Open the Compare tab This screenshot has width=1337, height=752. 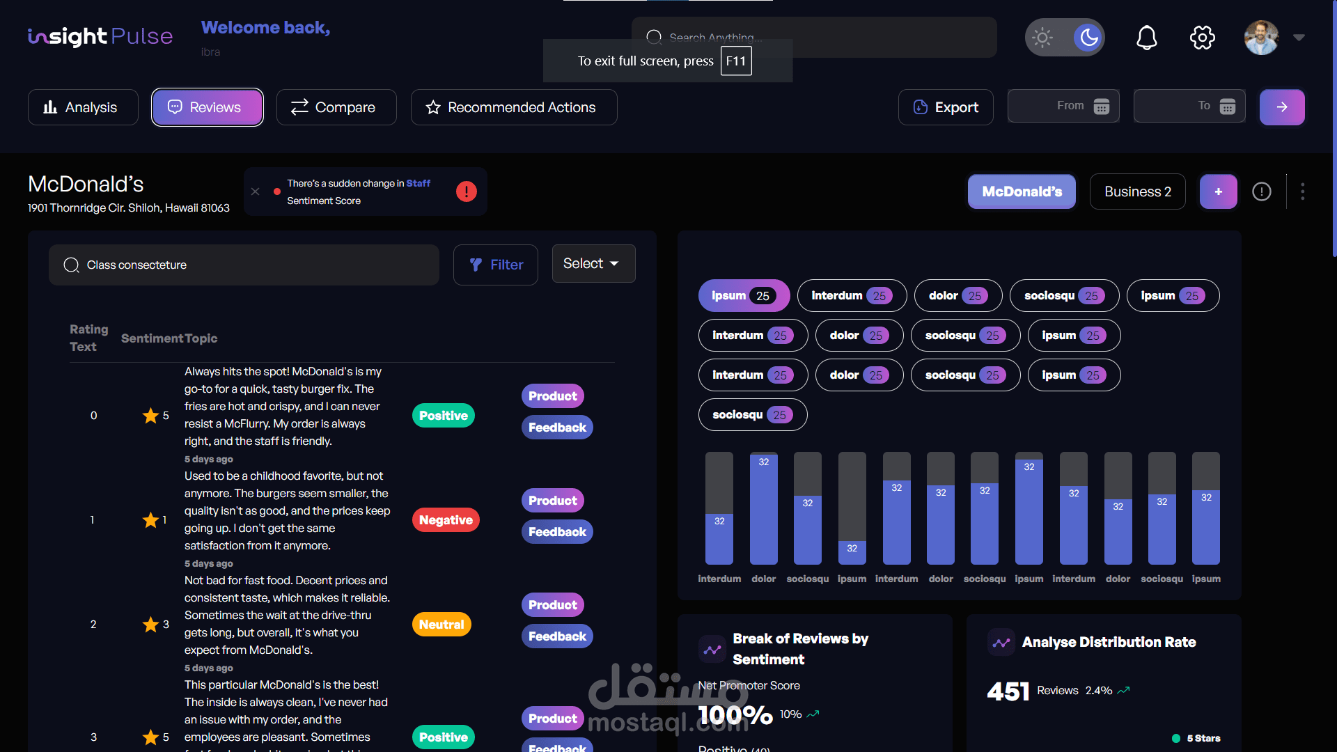click(x=336, y=107)
